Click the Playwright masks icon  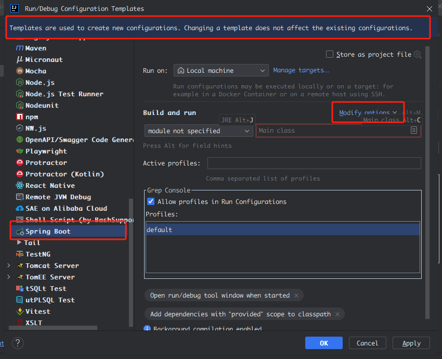pyautogui.click(x=20, y=151)
